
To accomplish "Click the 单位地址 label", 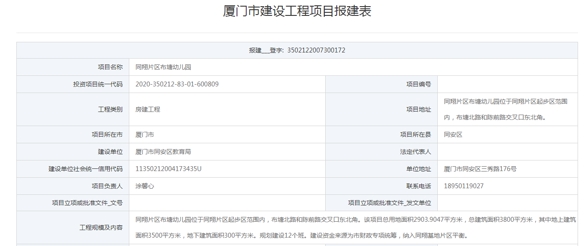I will pyautogui.click(x=419, y=169).
